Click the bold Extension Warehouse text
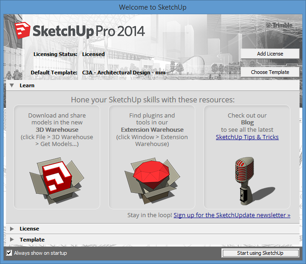 152,129
